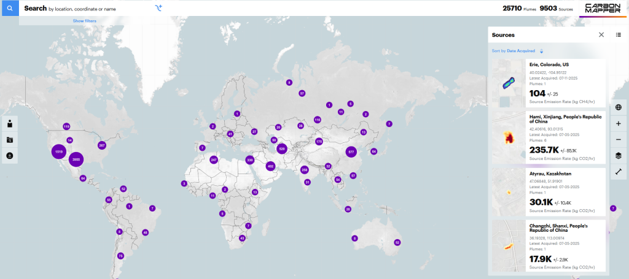
Task: Zoom out with the minus button
Action: coord(618,140)
